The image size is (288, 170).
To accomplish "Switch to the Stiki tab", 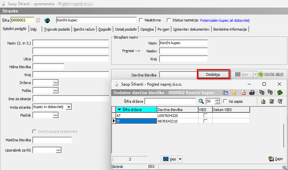I will [35, 29].
